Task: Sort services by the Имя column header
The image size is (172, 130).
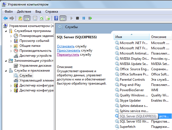Action: (x=131, y=37)
